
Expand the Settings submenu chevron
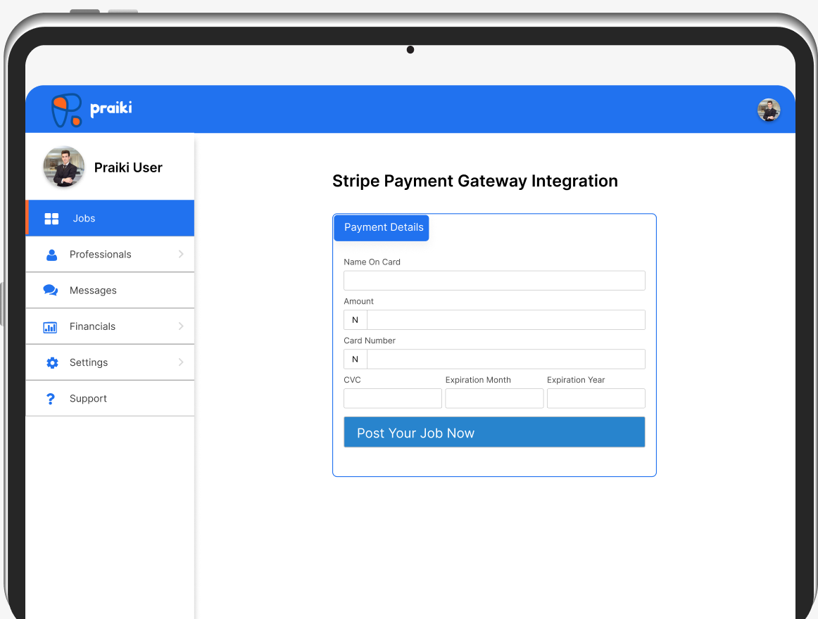pos(181,362)
